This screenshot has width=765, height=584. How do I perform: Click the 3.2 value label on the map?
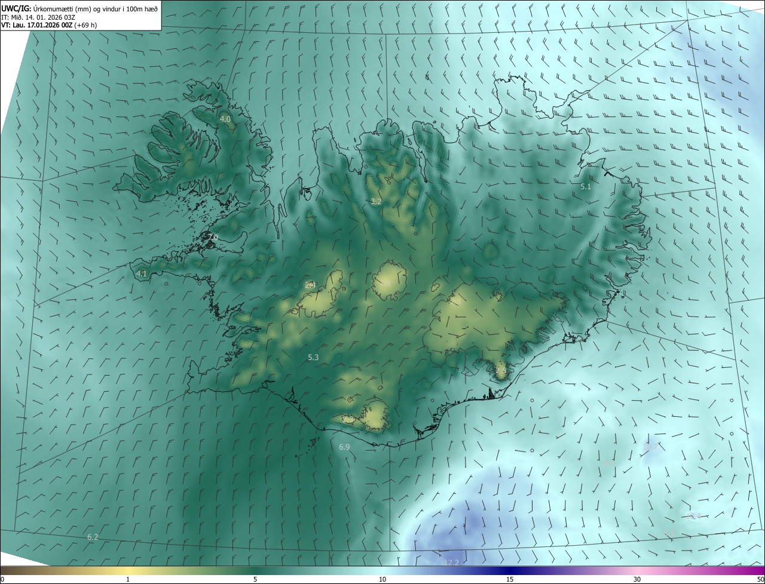[x=376, y=202]
